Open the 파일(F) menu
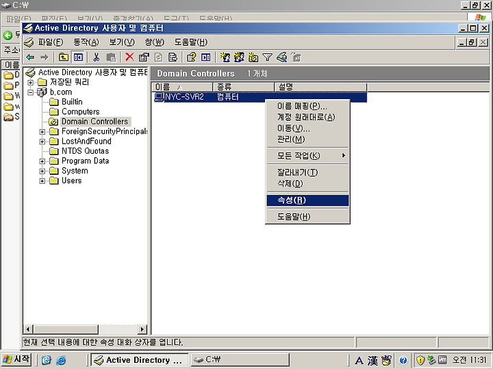Viewport: 493px width, 369px height. 50,42
